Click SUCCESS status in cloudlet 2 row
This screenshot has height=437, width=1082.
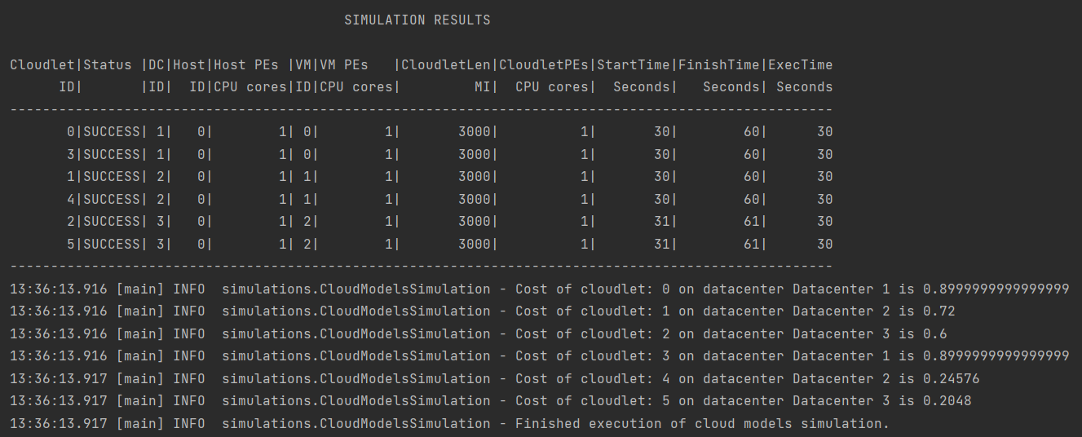tap(112, 221)
